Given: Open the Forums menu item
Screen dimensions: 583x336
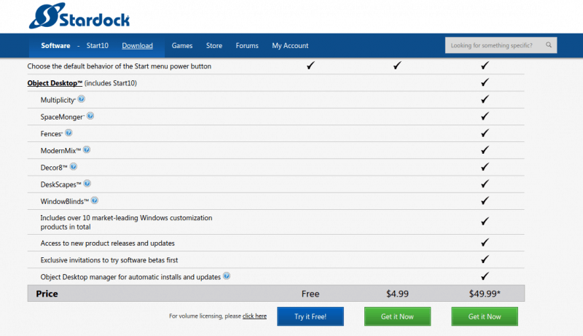Looking at the screenshot, I should pyautogui.click(x=247, y=46).
